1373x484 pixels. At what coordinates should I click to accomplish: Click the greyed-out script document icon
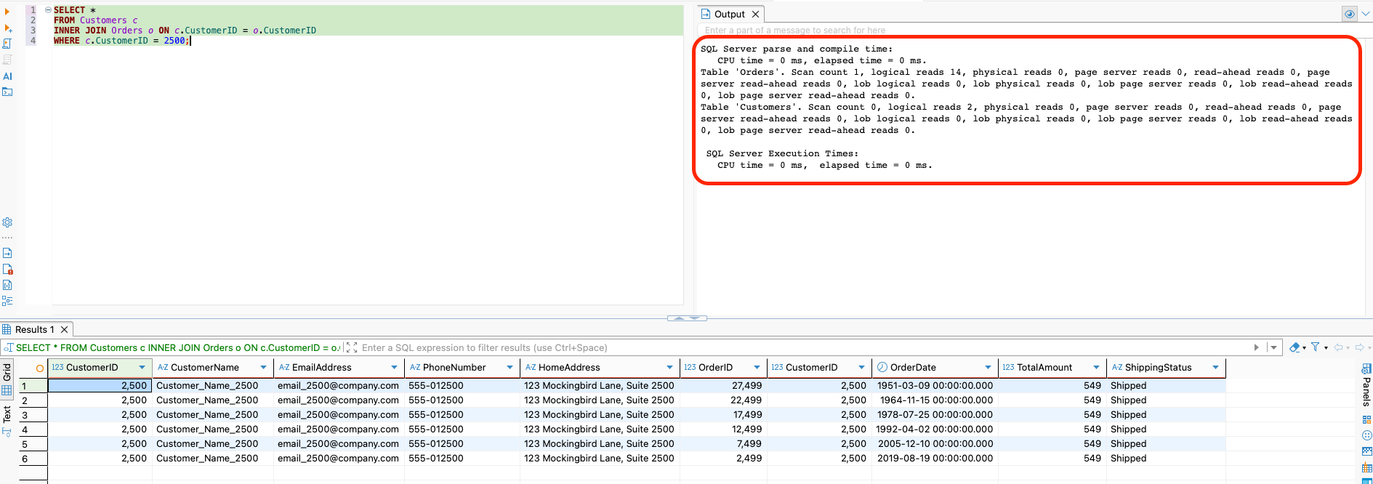pos(7,60)
